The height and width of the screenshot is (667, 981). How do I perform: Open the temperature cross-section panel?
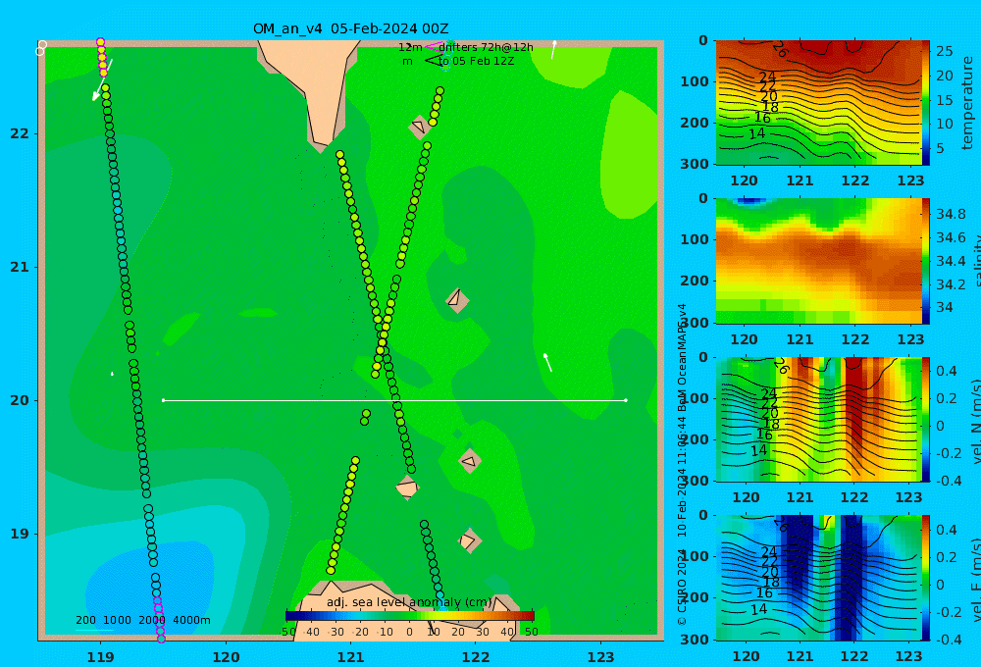[x=819, y=103]
